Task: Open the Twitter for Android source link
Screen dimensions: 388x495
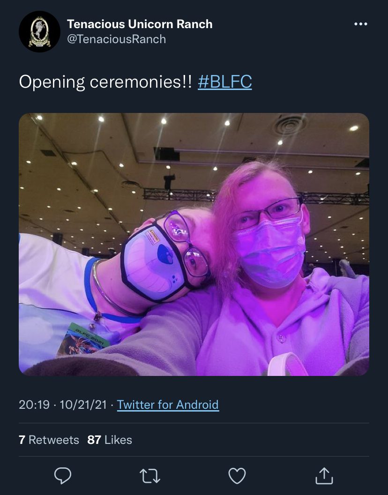Action: pos(168,405)
